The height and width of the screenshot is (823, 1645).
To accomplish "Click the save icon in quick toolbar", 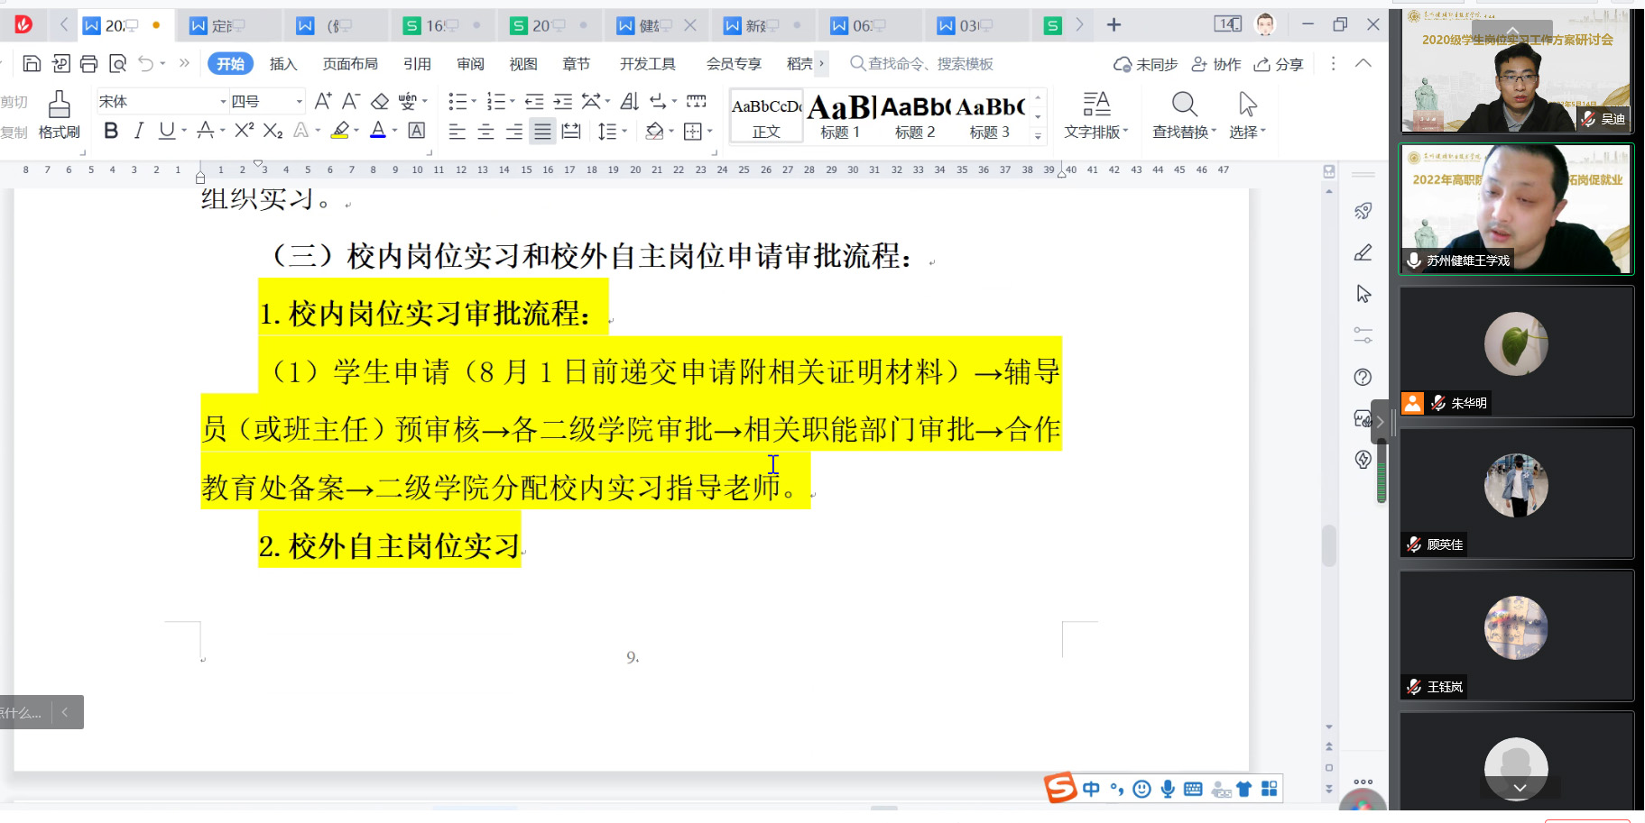I will click(32, 64).
